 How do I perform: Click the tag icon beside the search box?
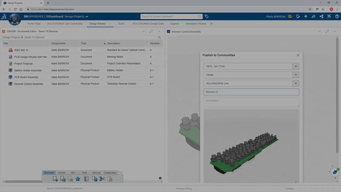click(x=206, y=17)
